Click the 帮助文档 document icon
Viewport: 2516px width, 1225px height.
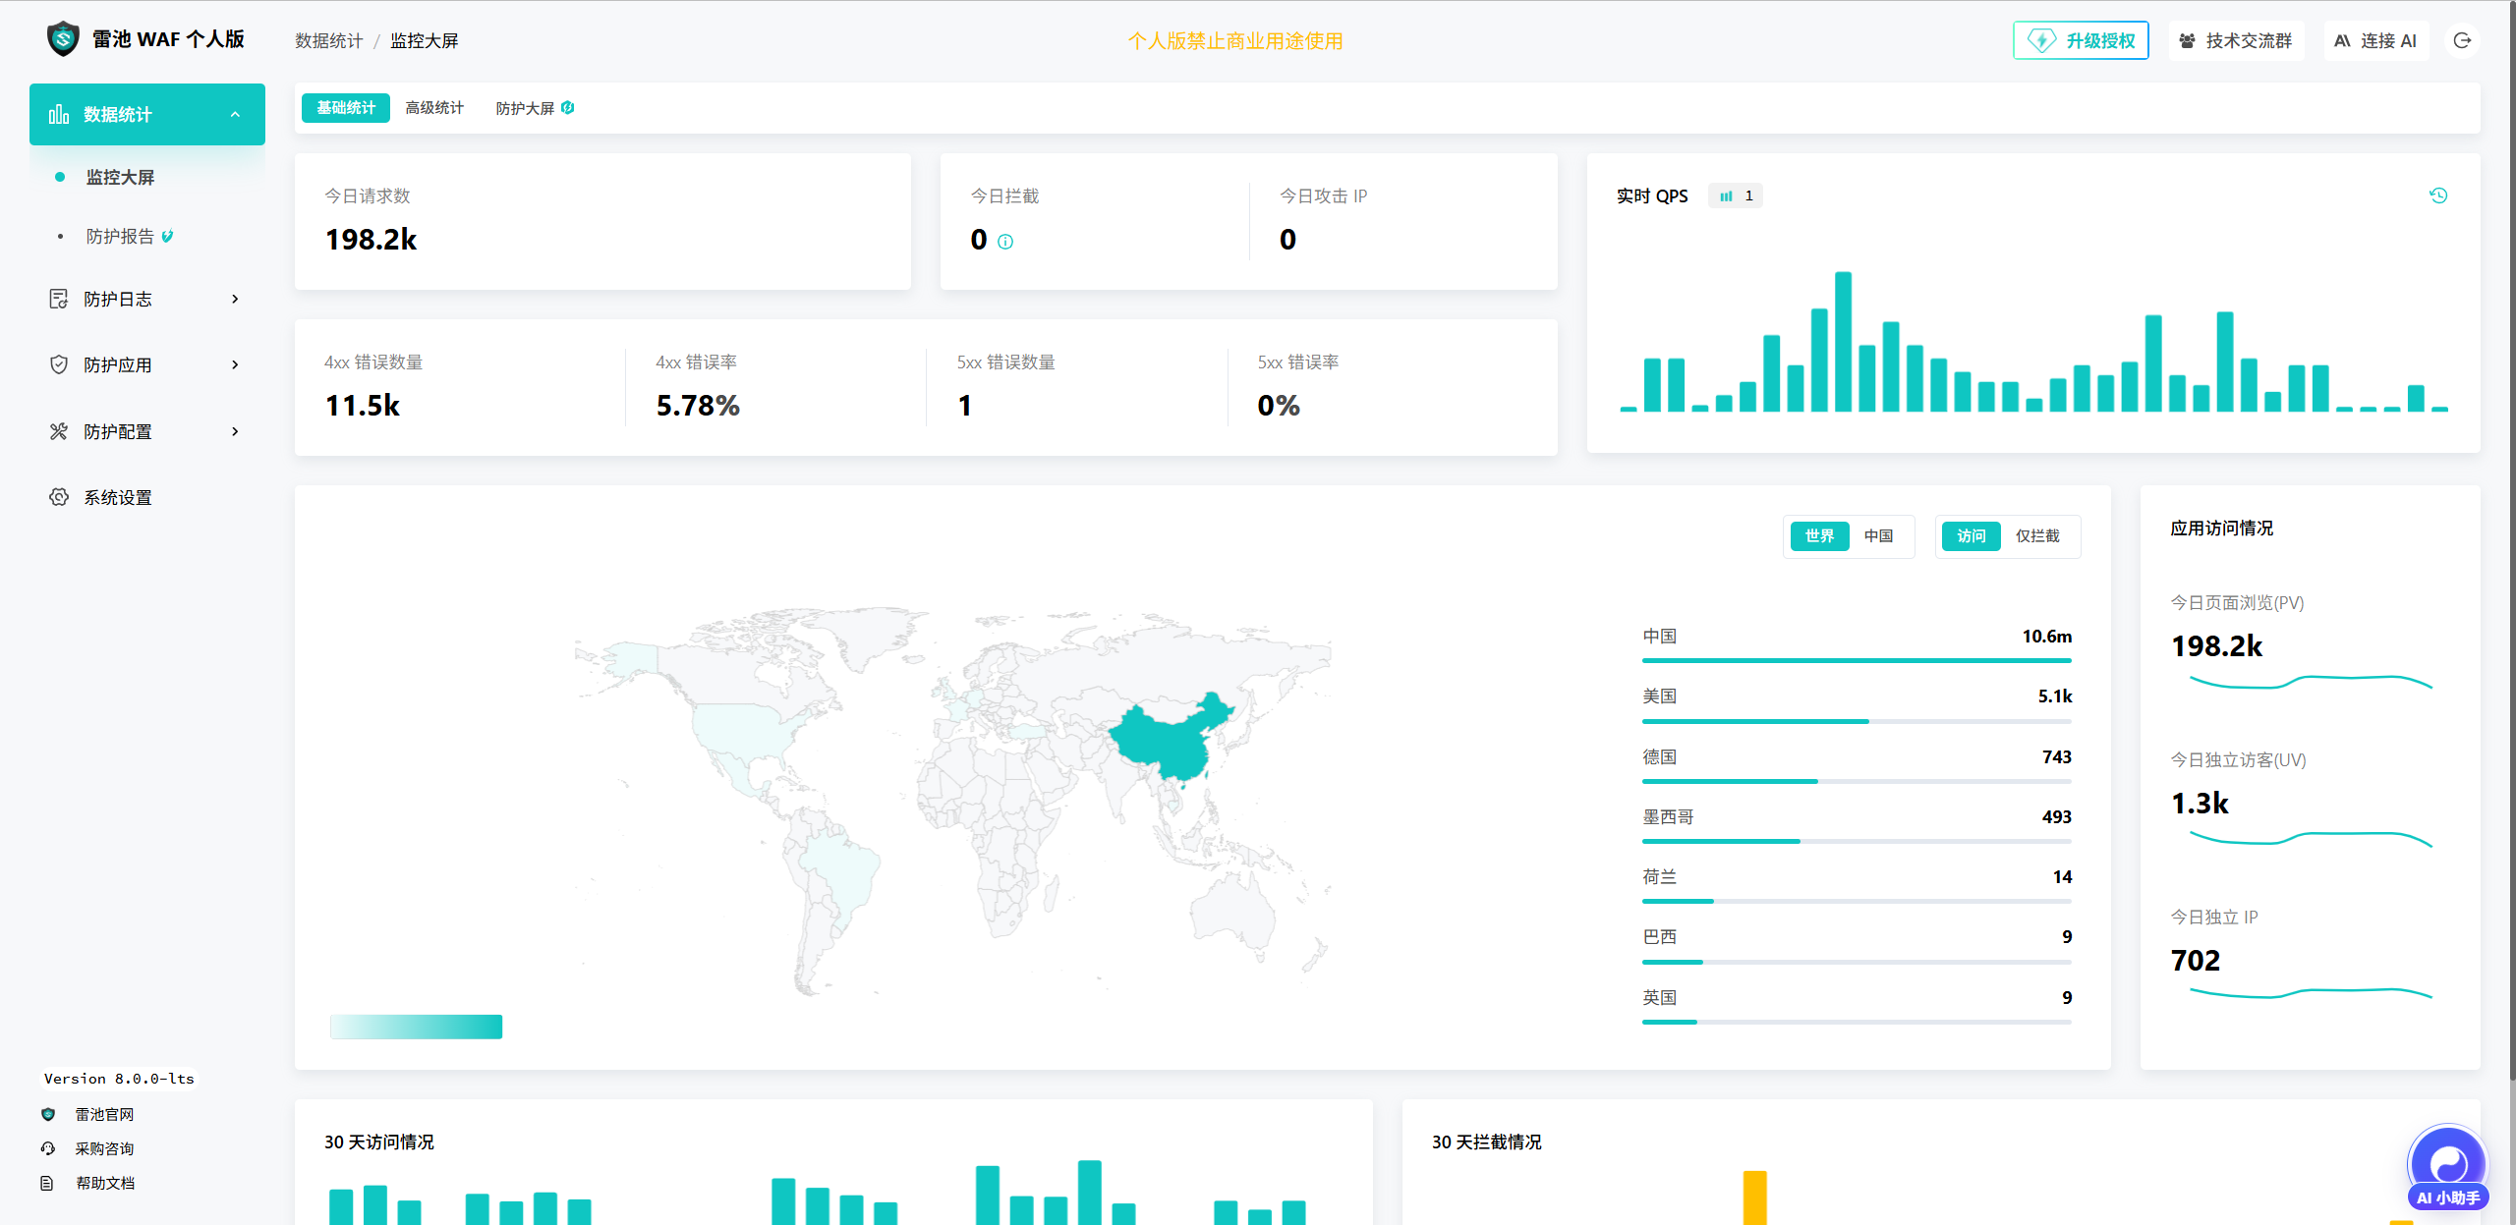point(47,1183)
